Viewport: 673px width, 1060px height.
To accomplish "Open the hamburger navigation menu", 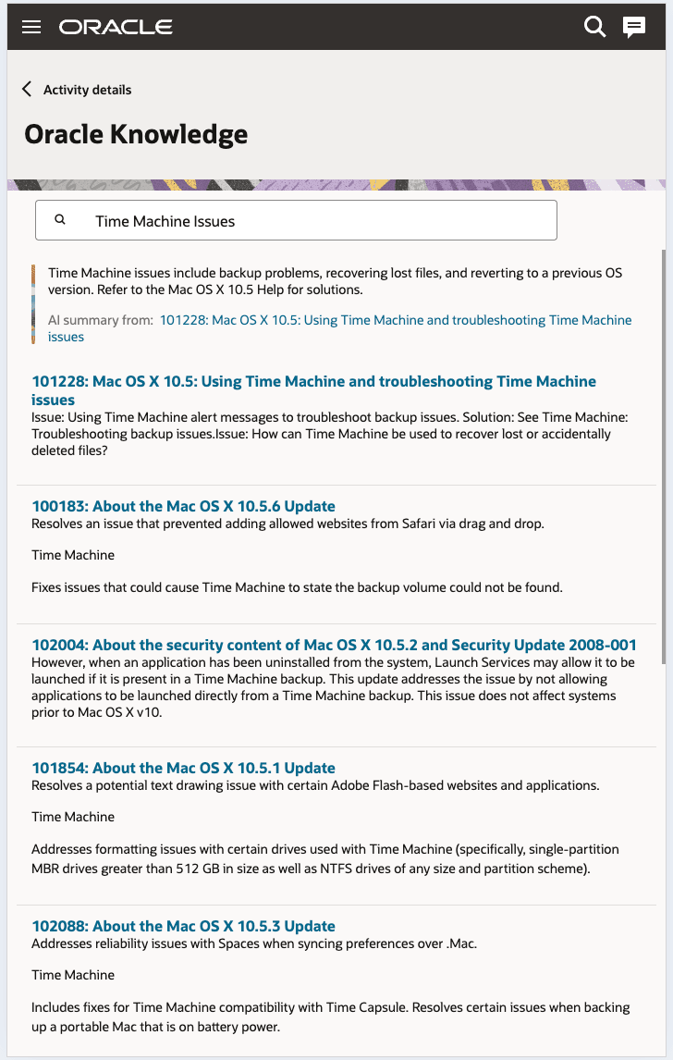I will coord(31,27).
